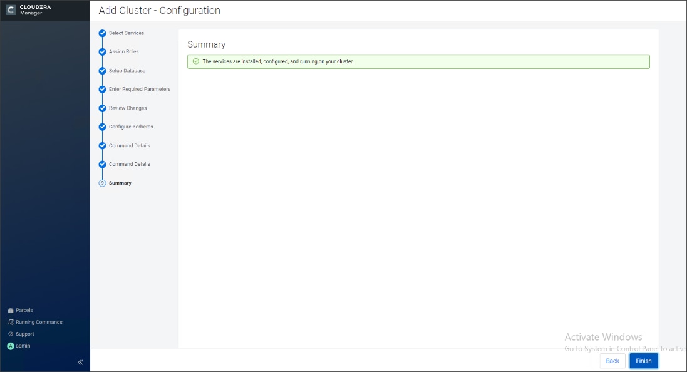The height and width of the screenshot is (372, 687).
Task: Click the check icon beside Configure Kerberos
Action: 101,127
